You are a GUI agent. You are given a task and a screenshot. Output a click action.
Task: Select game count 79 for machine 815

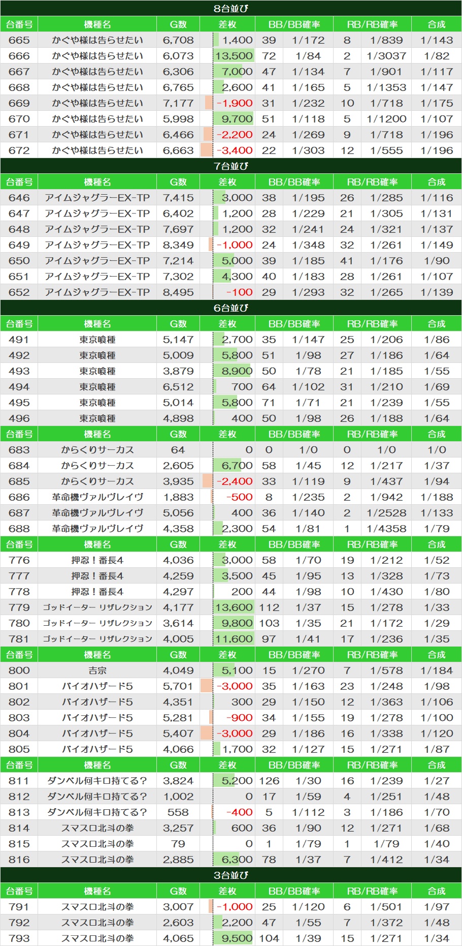point(178,844)
